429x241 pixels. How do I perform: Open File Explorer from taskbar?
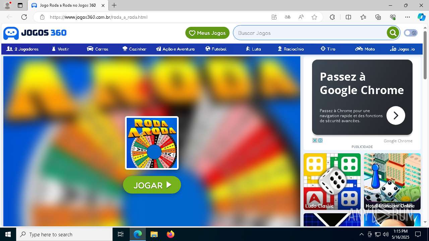coord(154,234)
